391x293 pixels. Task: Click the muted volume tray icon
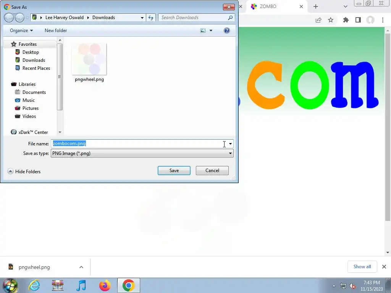pos(352,286)
